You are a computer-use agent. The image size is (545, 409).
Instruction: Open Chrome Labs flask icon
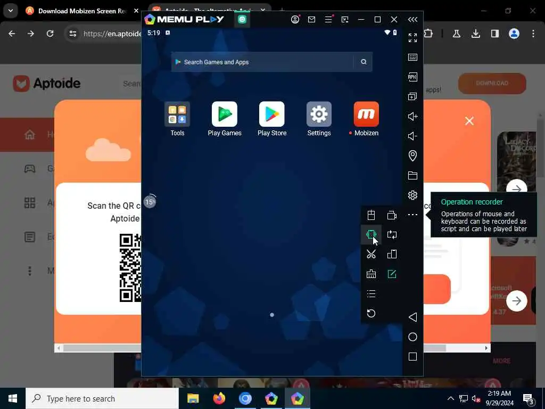tap(456, 34)
